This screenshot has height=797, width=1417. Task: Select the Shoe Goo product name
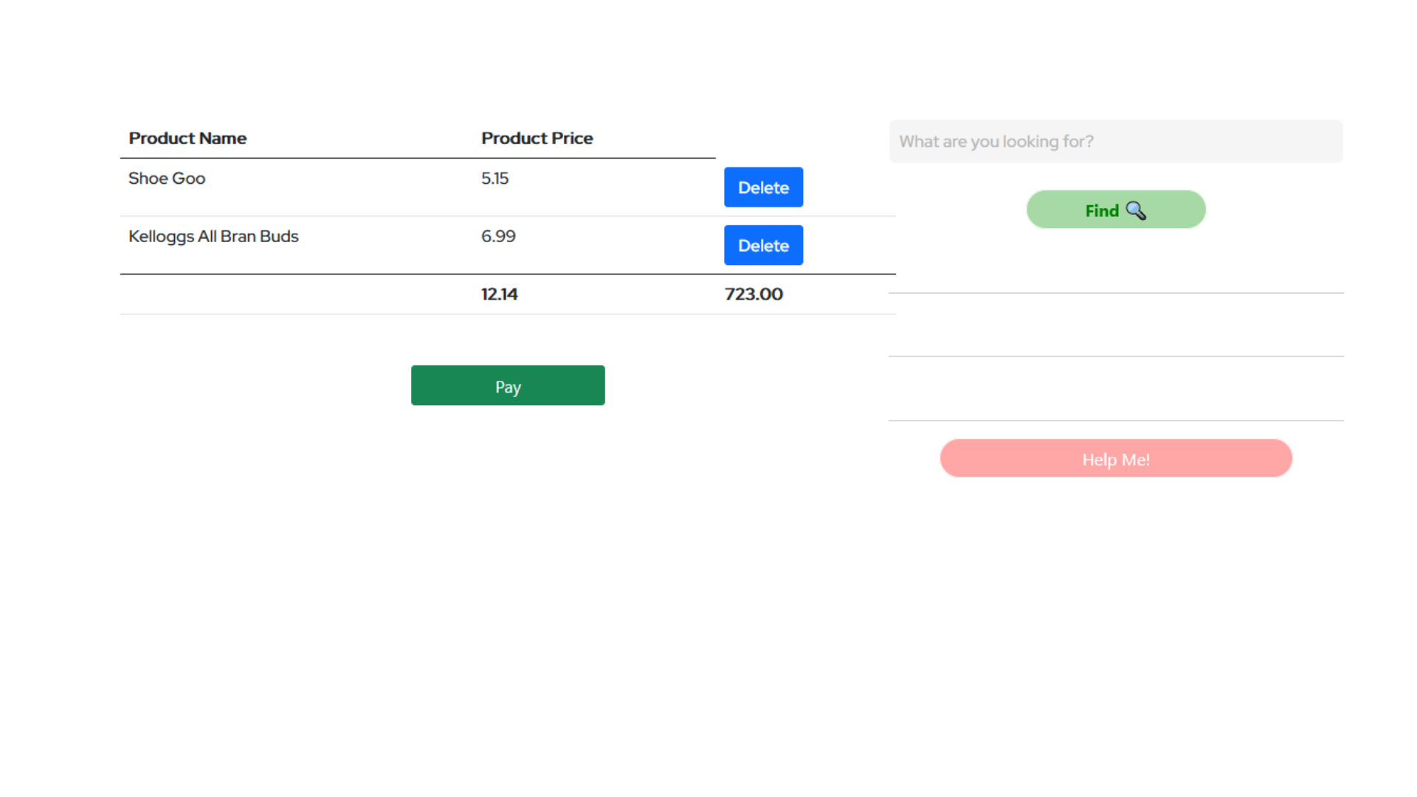(x=167, y=179)
